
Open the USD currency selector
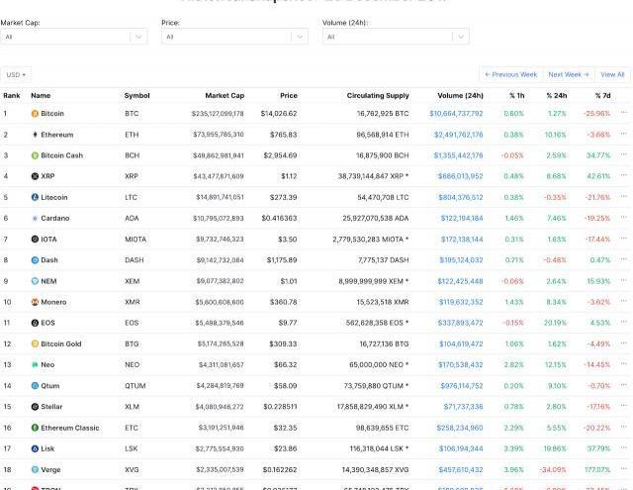17,74
